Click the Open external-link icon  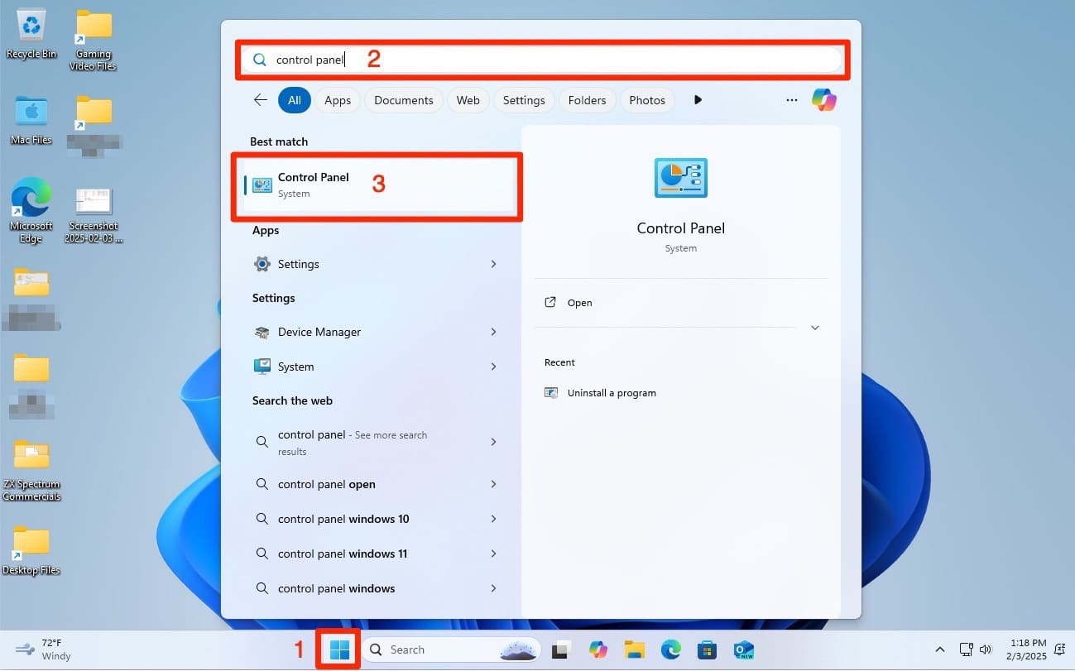tap(550, 303)
